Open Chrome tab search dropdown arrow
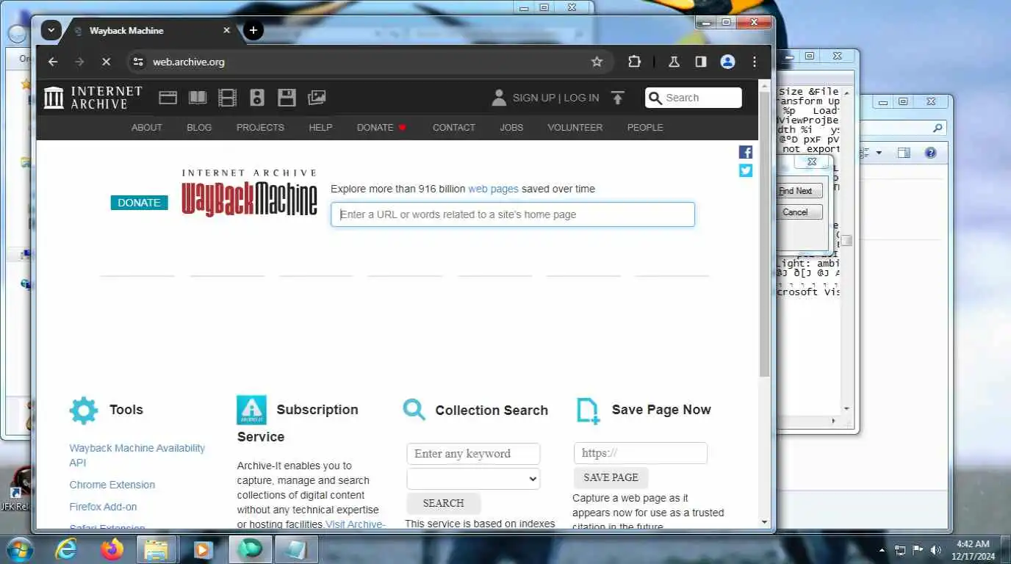The image size is (1011, 564). pyautogui.click(x=51, y=30)
